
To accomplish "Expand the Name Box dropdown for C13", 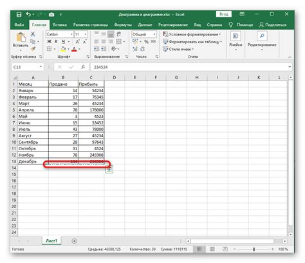I will (41, 67).
